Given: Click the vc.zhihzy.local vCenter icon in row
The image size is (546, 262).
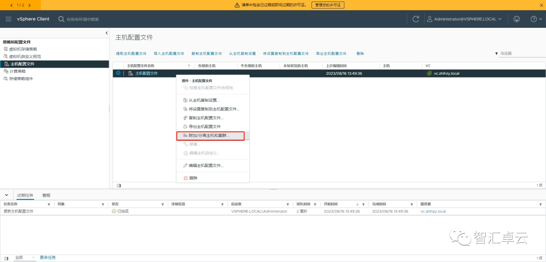Looking at the screenshot, I should point(429,73).
